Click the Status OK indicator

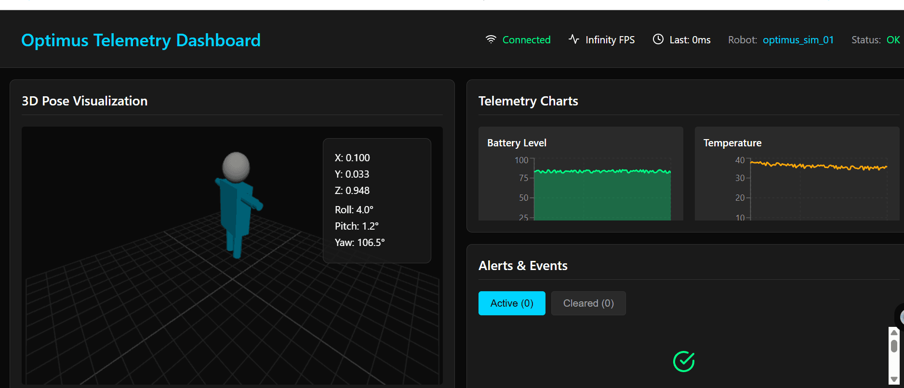click(x=893, y=40)
